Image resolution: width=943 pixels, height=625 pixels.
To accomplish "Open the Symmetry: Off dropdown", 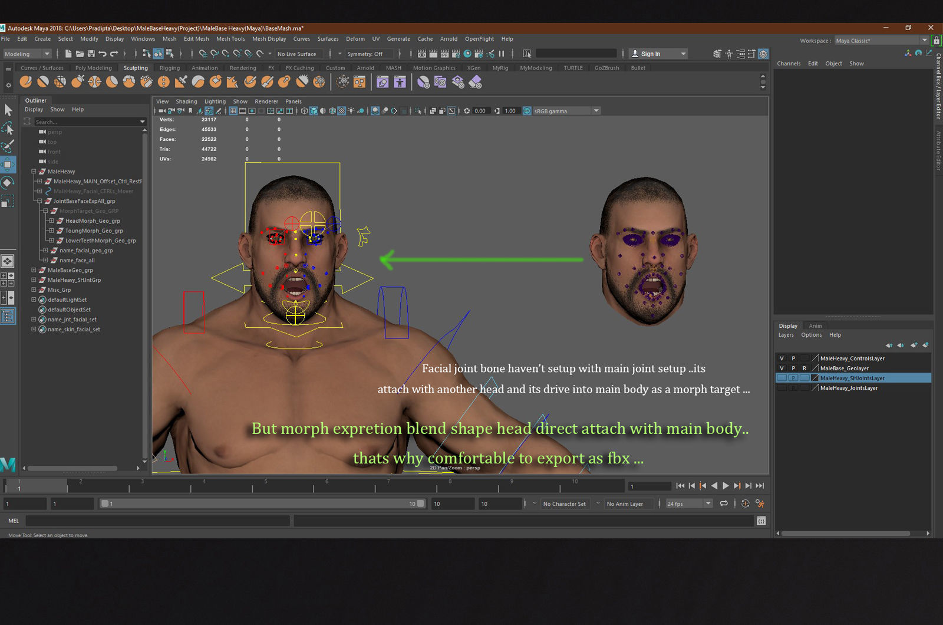I will click(370, 54).
